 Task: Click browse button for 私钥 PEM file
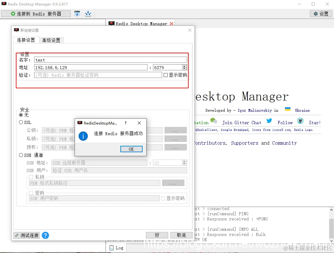point(176,139)
